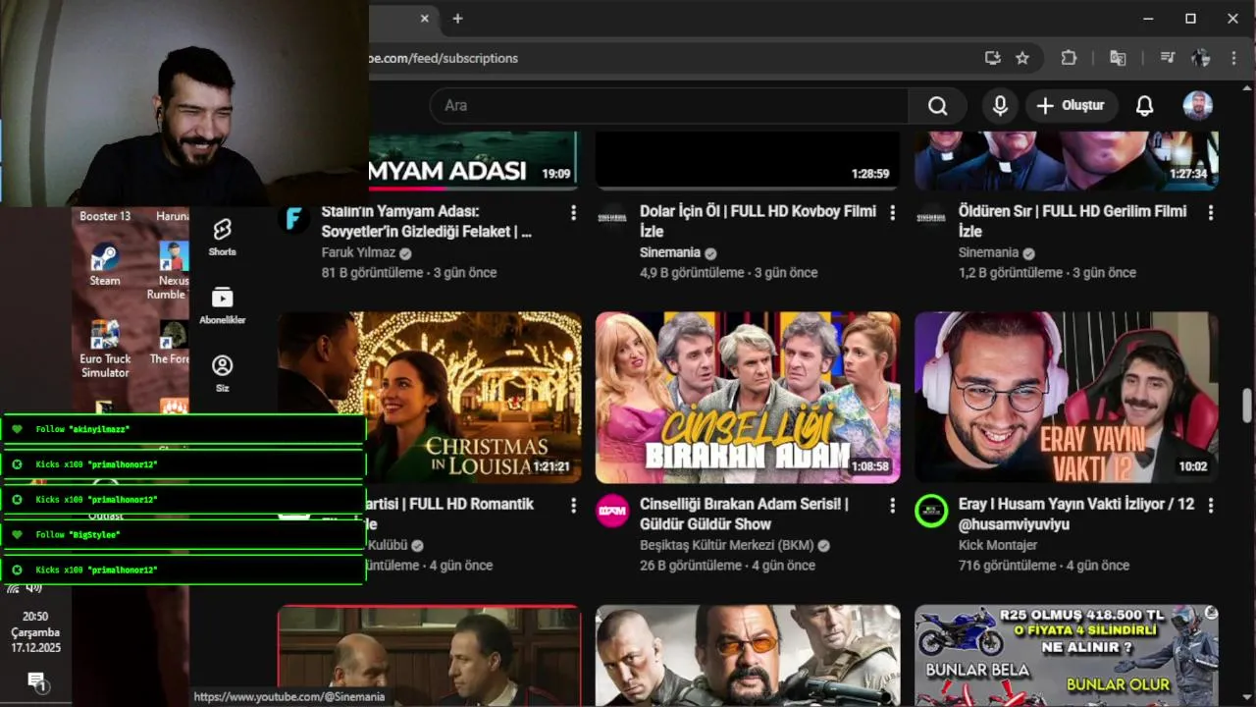Open media control icon in toolbar

click(x=1168, y=58)
